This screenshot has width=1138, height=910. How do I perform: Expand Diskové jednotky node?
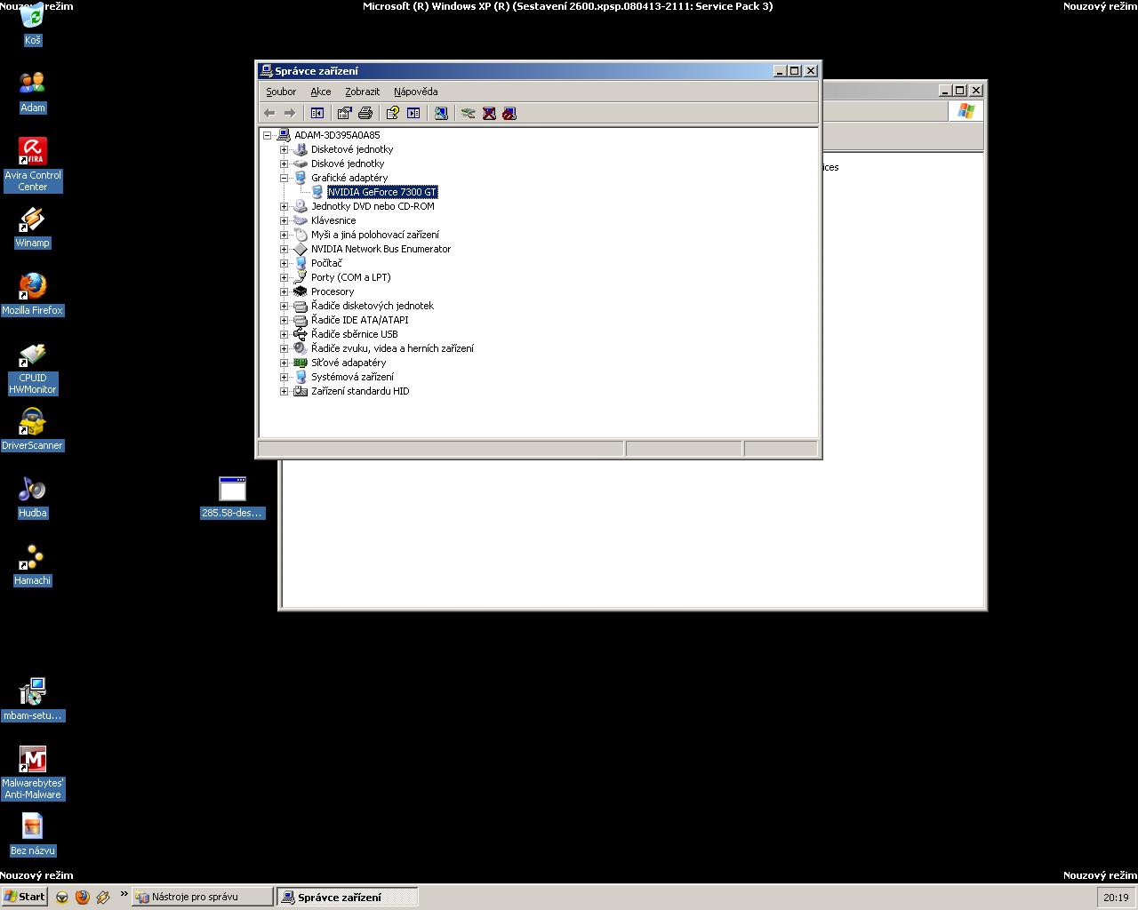coord(284,164)
